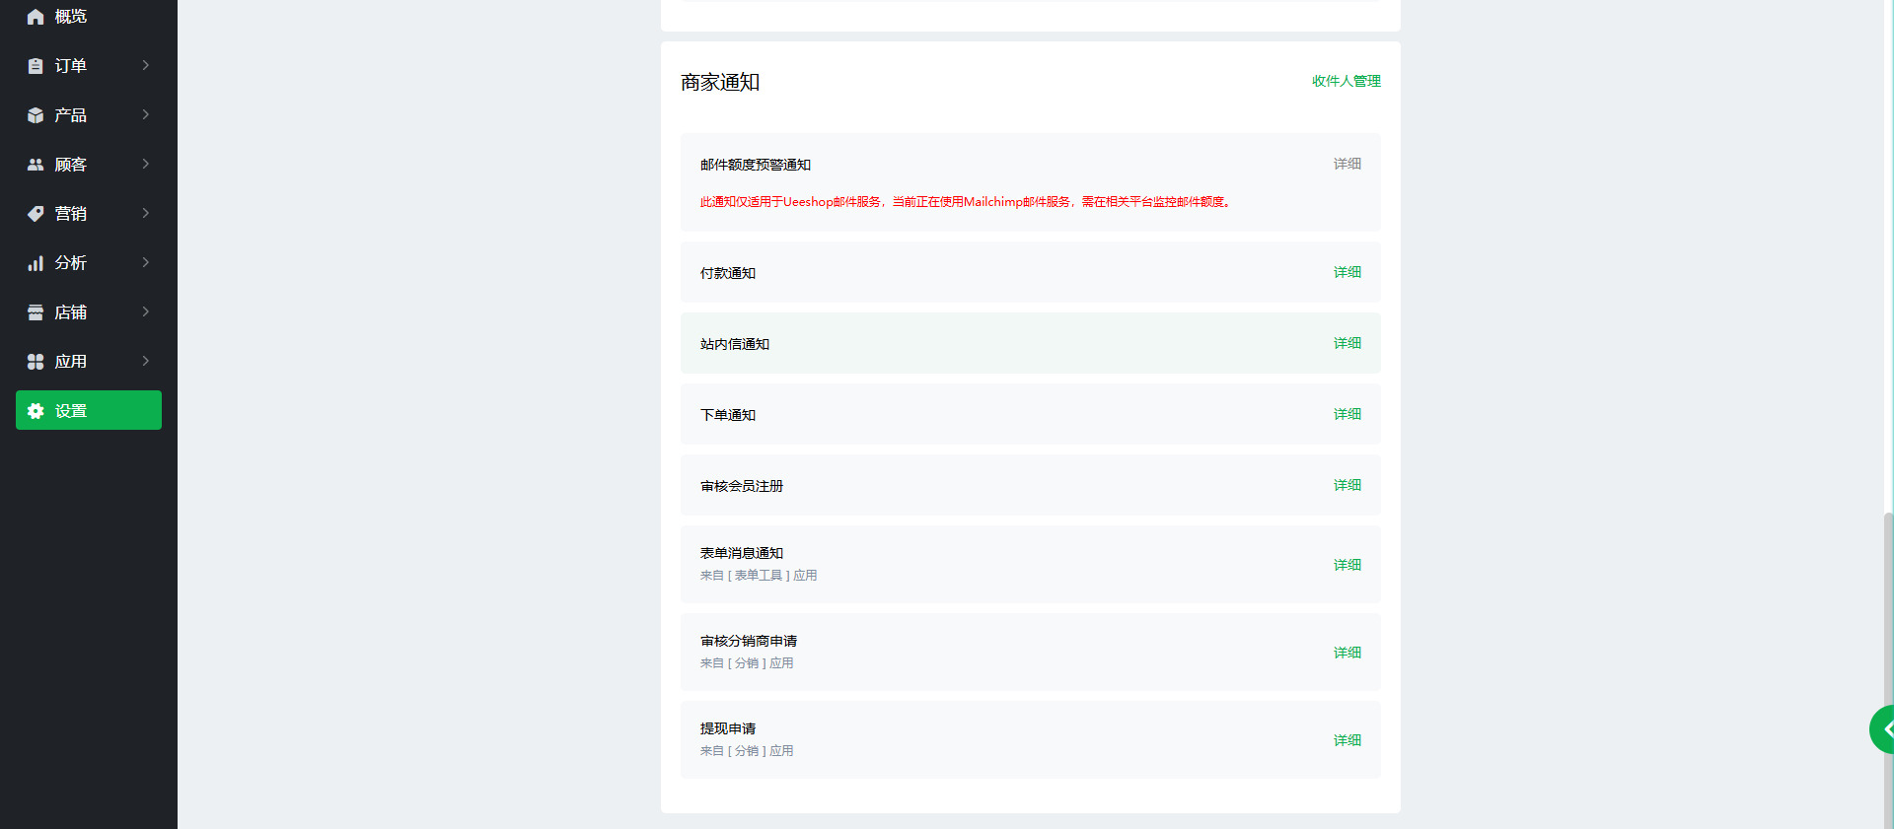Click the storefront icon for 店铺

(x=36, y=312)
